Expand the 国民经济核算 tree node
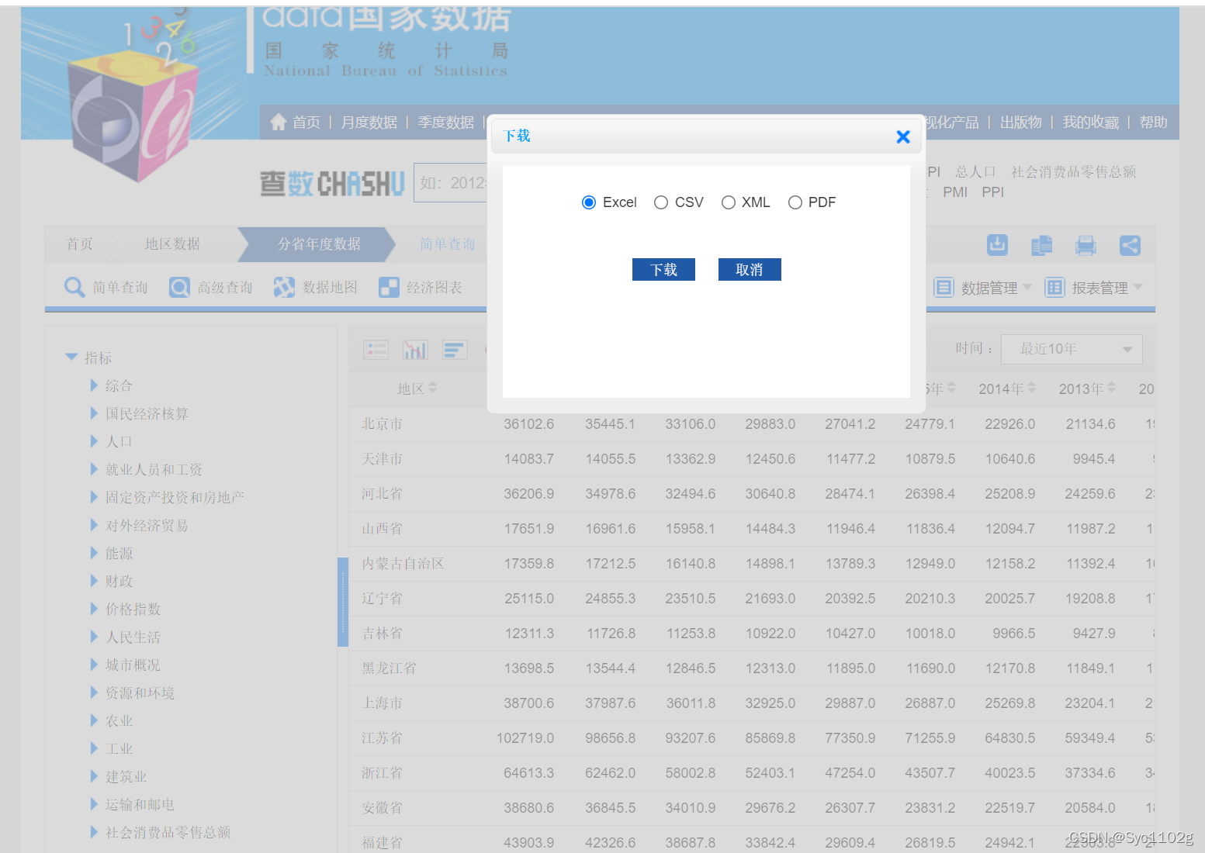This screenshot has width=1205, height=853. 94,413
